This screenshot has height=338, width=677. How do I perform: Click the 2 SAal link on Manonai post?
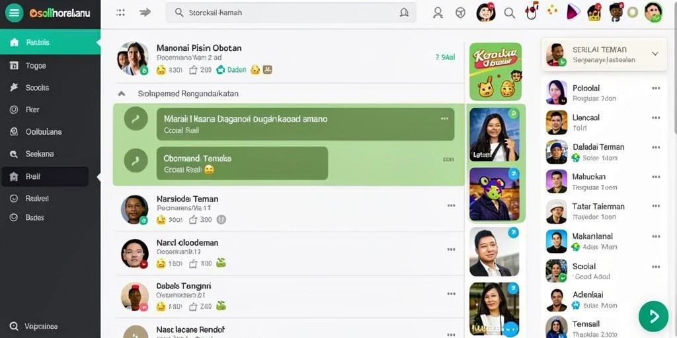445,57
